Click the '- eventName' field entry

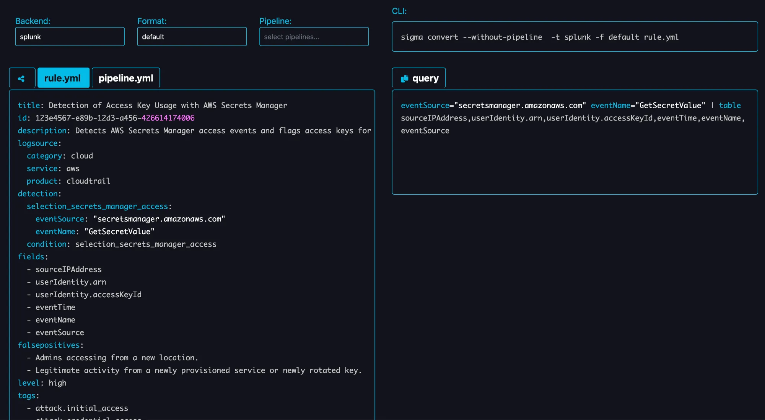[51, 320]
